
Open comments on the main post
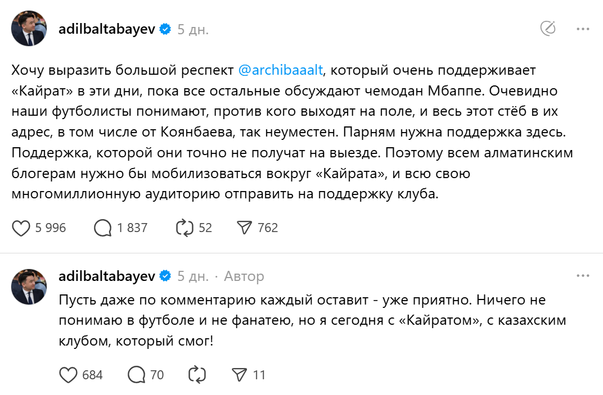103,228
